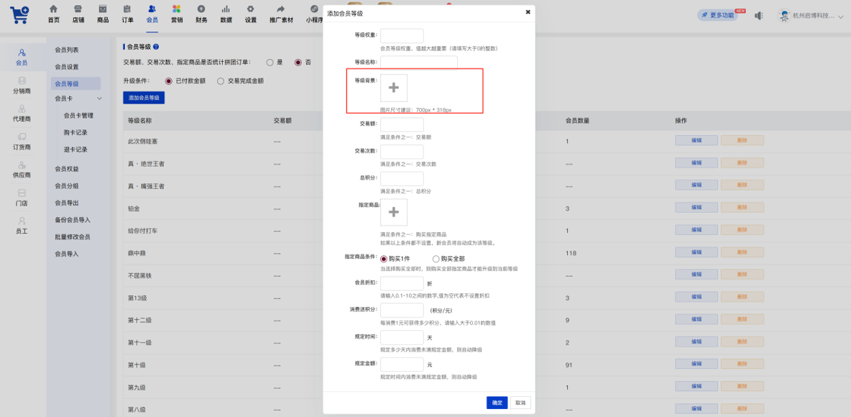
Task: Open the 营销 marketing icon in top navigation
Action: coord(176,9)
